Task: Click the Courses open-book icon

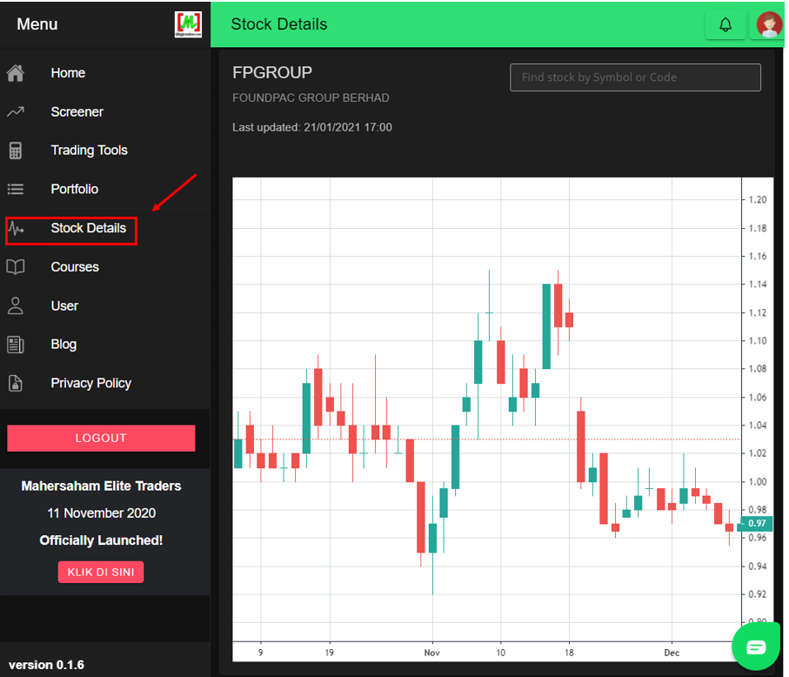Action: pos(16,267)
